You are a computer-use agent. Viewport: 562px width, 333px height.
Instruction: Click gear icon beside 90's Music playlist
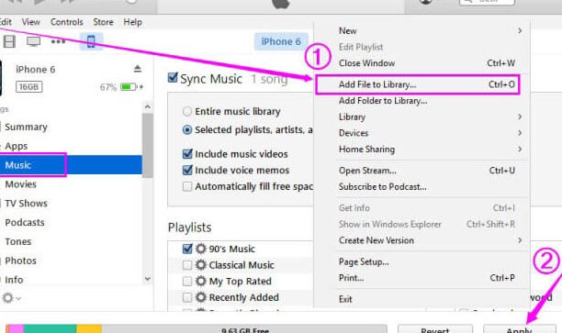point(201,249)
